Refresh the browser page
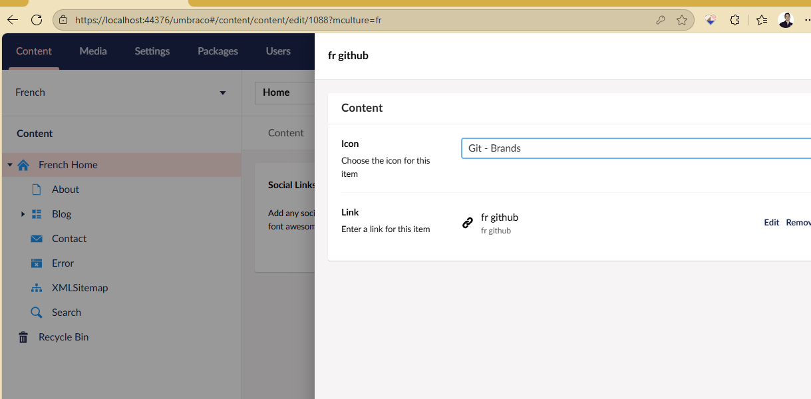 click(37, 20)
